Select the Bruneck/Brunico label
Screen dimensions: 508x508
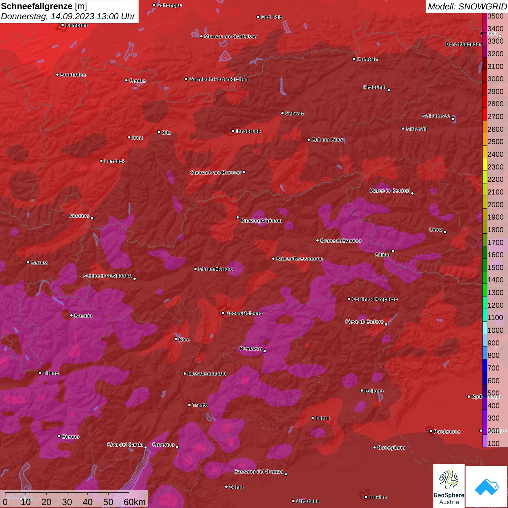point(341,241)
